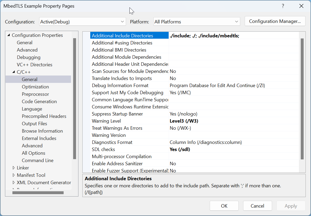The image size is (311, 216).
Task: Apply the current property changes
Action: coord(291,206)
